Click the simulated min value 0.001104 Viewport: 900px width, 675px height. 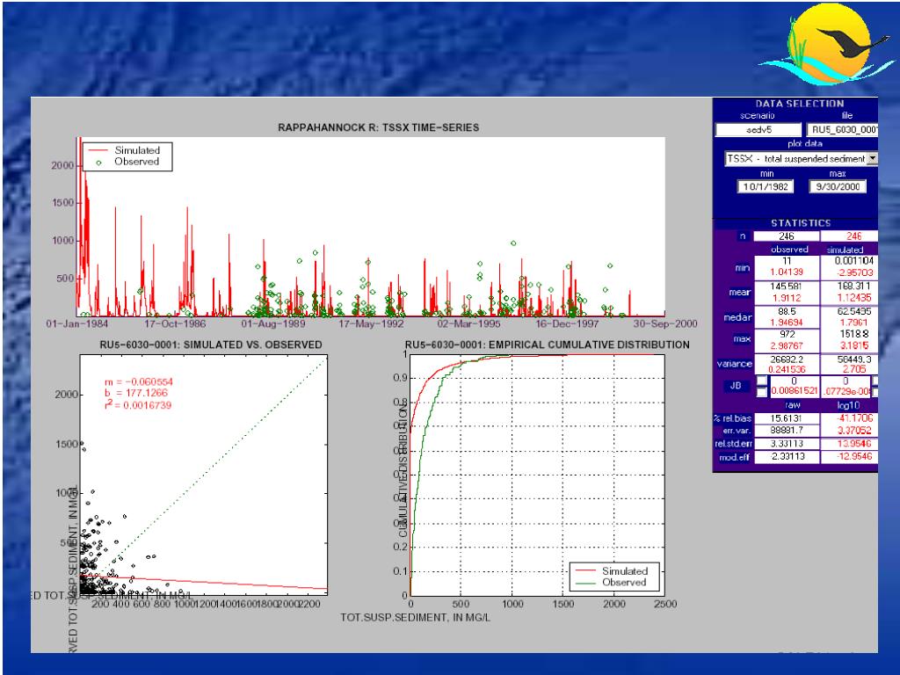point(854,260)
